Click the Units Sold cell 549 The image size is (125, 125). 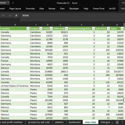[61, 111]
